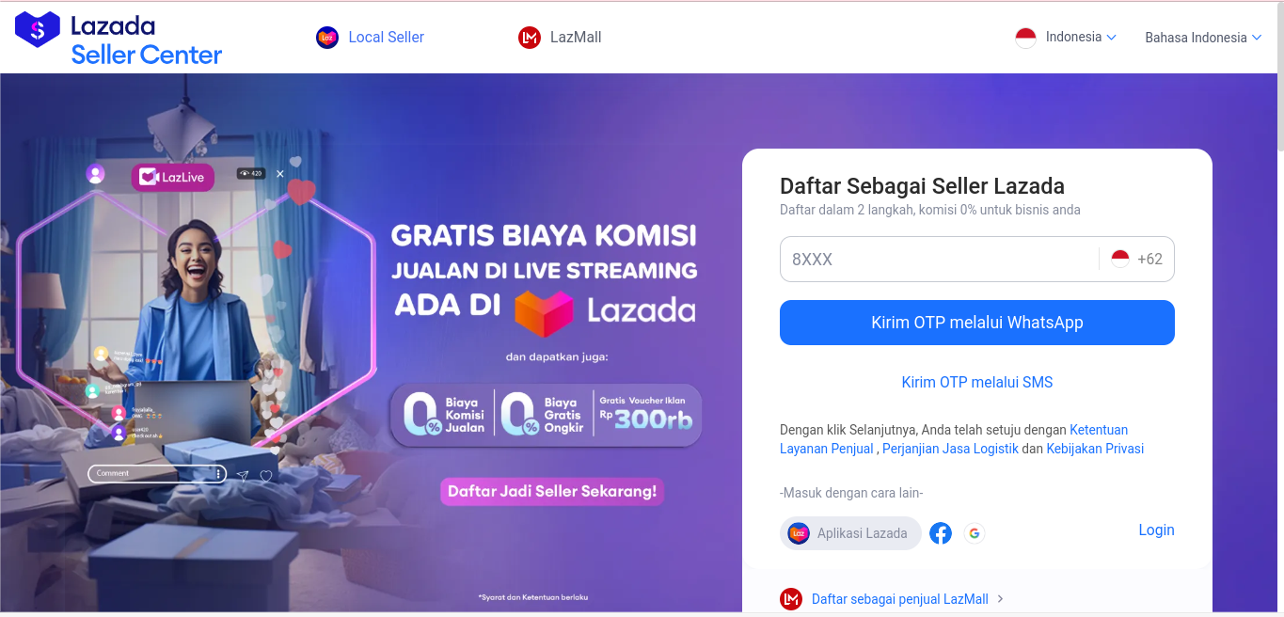Click Kirim OTP melalui WhatsApp button
Image resolution: width=1284 pixels, height=617 pixels.
pyautogui.click(x=977, y=323)
